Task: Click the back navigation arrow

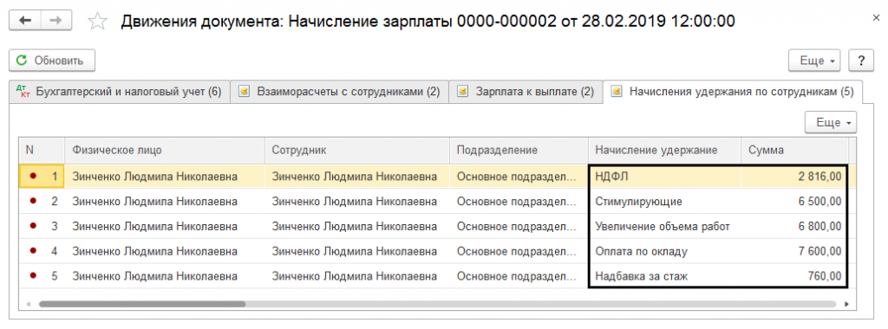Action: coord(25,21)
